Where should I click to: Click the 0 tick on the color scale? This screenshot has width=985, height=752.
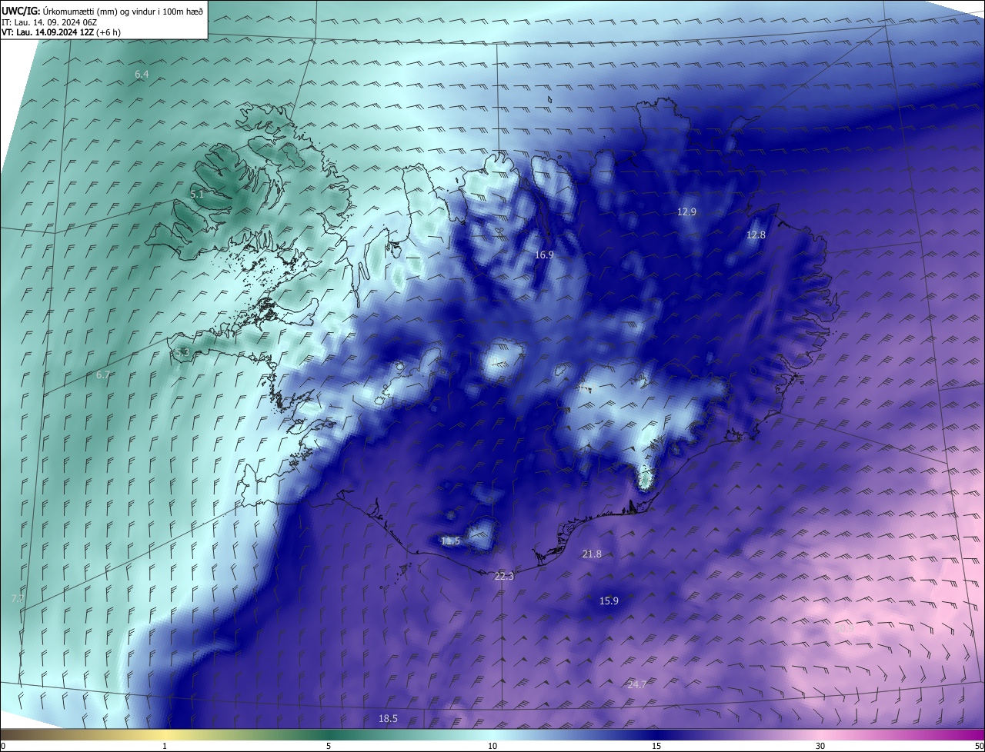pyautogui.click(x=3, y=746)
